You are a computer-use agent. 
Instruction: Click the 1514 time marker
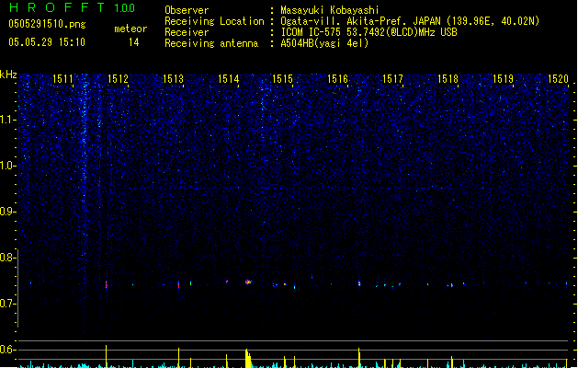tap(228, 78)
